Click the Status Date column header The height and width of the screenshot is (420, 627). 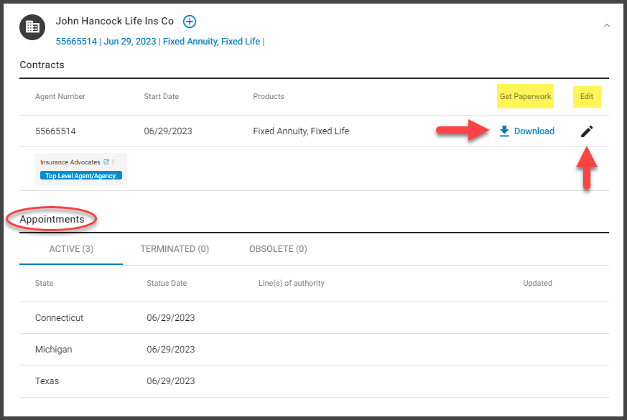pyautogui.click(x=167, y=283)
